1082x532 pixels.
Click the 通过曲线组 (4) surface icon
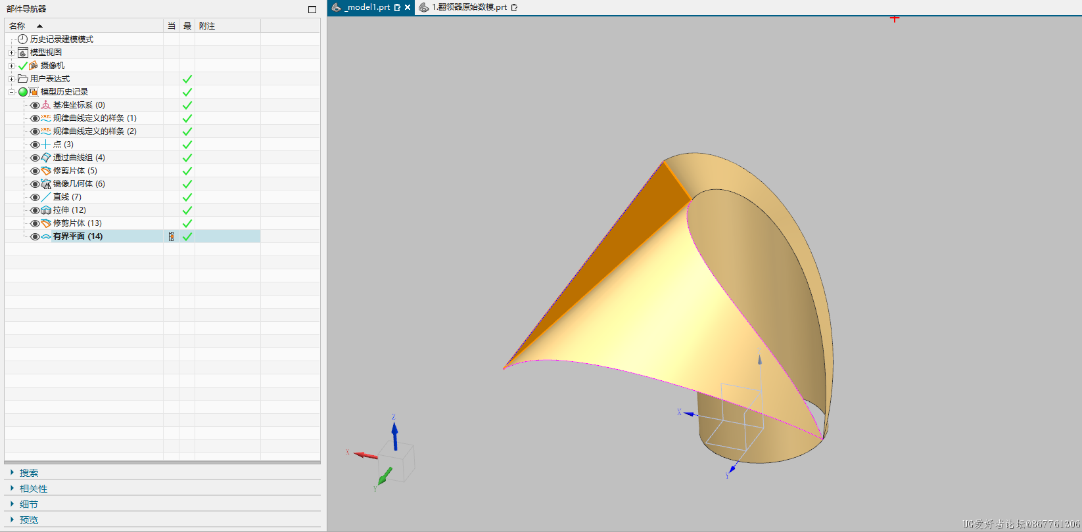coord(46,158)
